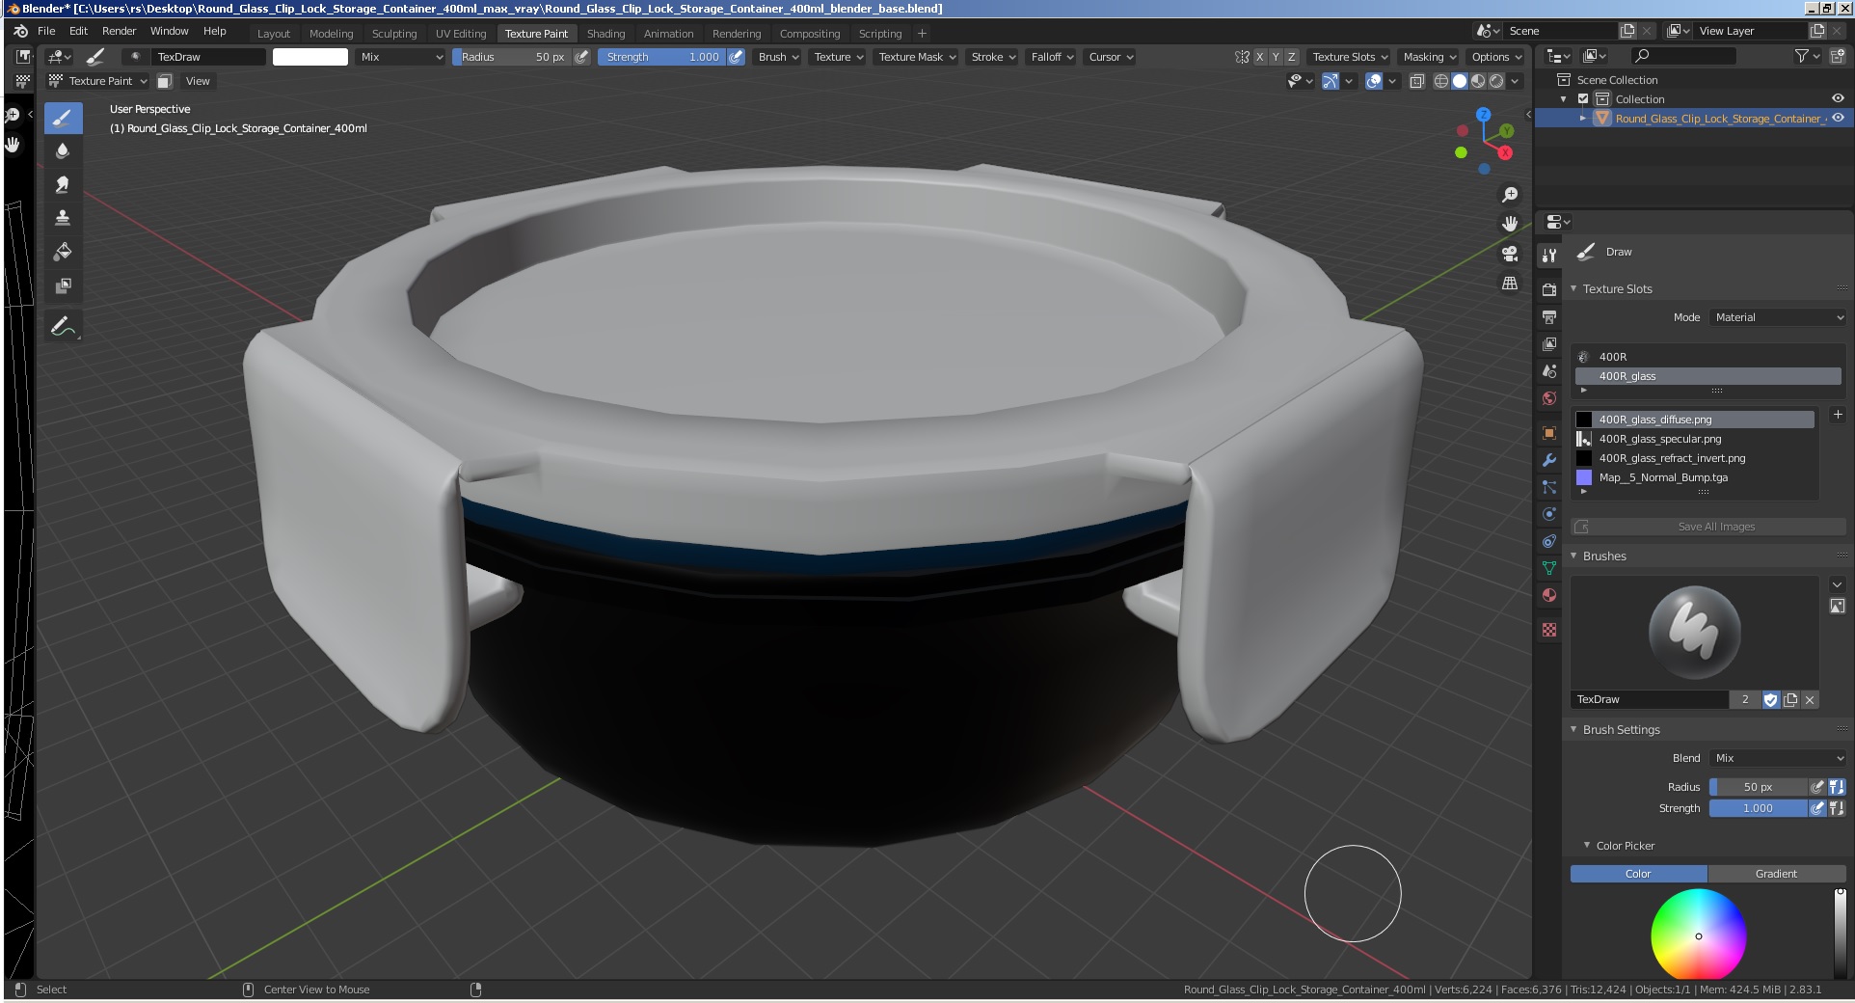Open the Blend Mix dropdown in Brush Settings
The image size is (1855, 1003).
[x=1778, y=758]
